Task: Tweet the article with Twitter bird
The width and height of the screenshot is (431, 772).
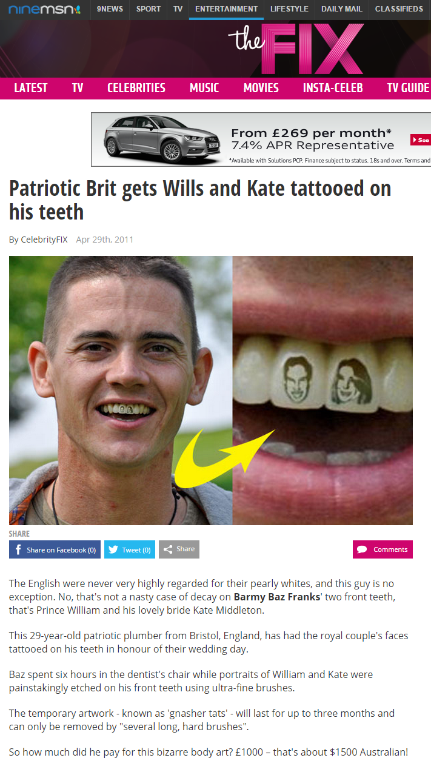Action: (130, 549)
